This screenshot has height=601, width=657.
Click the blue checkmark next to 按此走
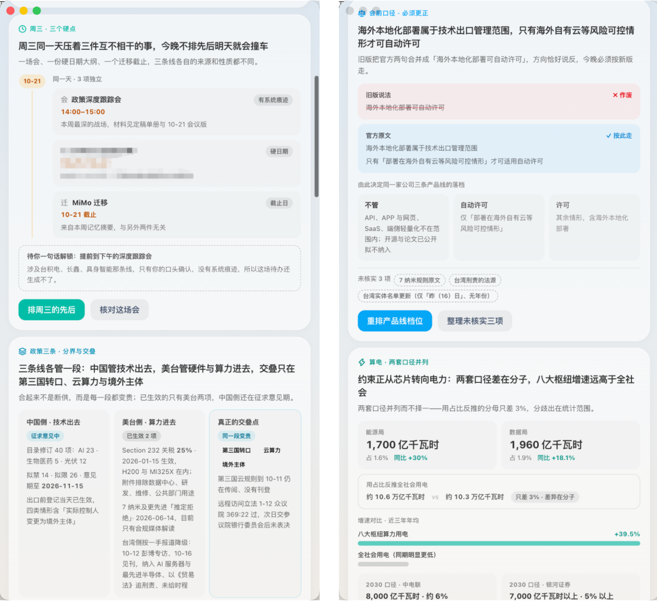[608, 136]
